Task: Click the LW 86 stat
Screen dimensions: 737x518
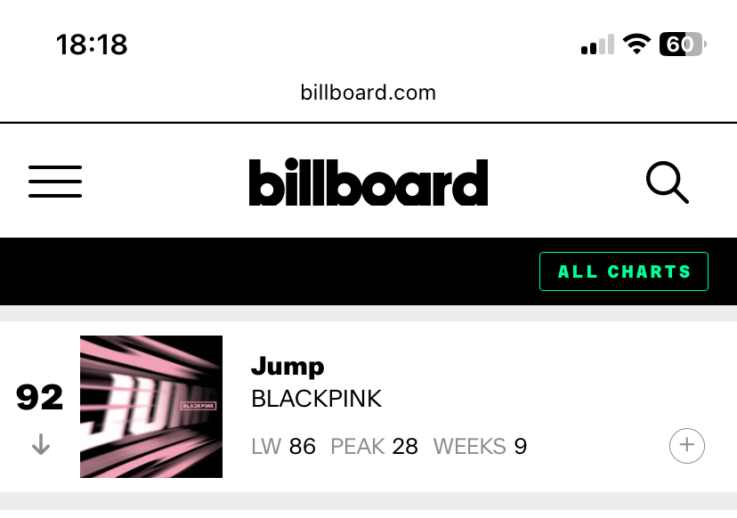Action: coord(283,447)
